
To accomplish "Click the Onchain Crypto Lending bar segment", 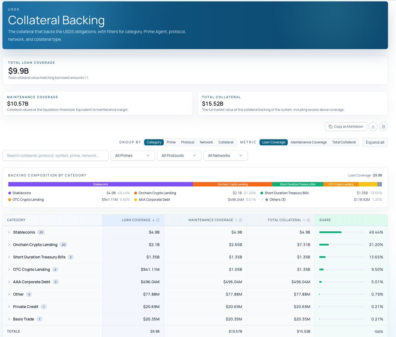I will (x=232, y=184).
